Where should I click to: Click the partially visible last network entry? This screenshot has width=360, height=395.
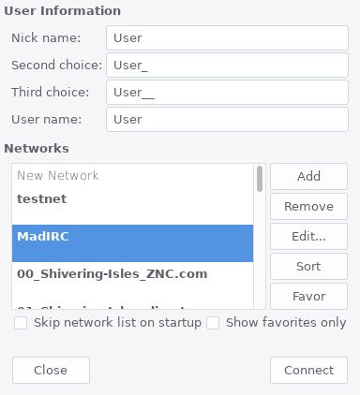coord(132,304)
